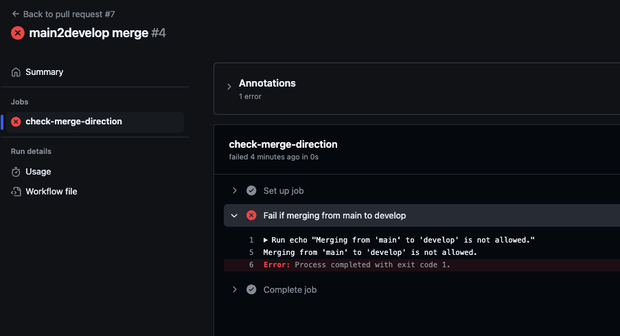This screenshot has width=620, height=336.
Task: Click the Summary home icon
Action: 16,72
